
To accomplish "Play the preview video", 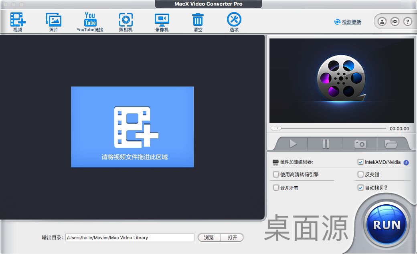I will click(293, 144).
